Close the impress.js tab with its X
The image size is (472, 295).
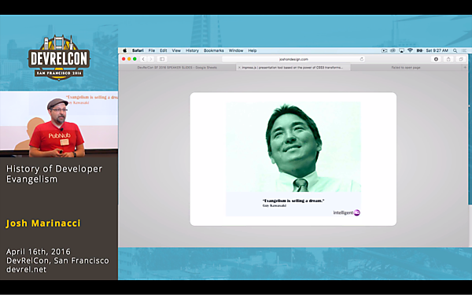[x=239, y=68]
